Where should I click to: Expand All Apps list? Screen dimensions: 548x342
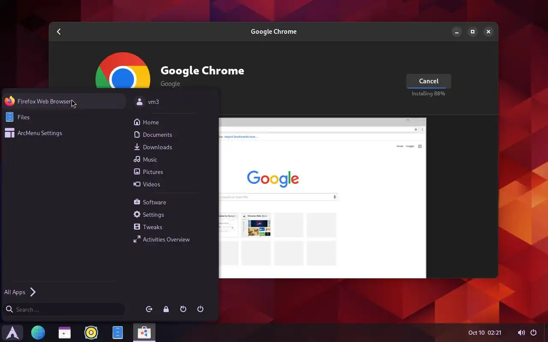[20, 292]
